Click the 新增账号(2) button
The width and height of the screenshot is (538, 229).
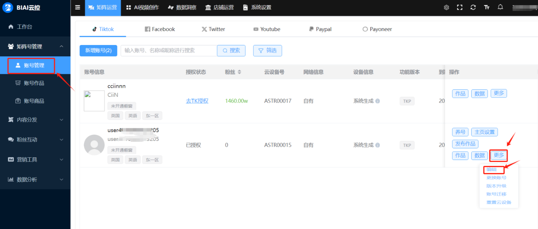pyautogui.click(x=98, y=51)
